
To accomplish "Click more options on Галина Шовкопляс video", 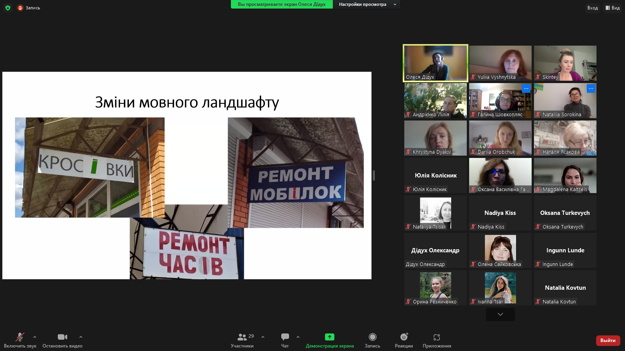I will pos(526,89).
